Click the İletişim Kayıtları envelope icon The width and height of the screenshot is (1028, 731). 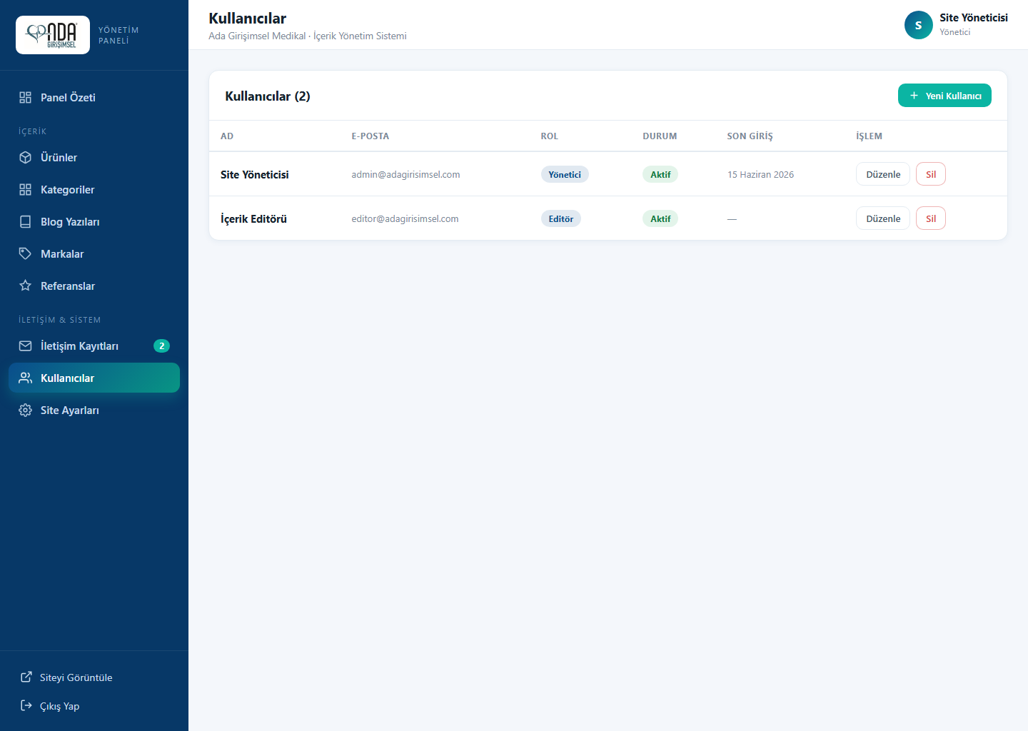point(26,346)
